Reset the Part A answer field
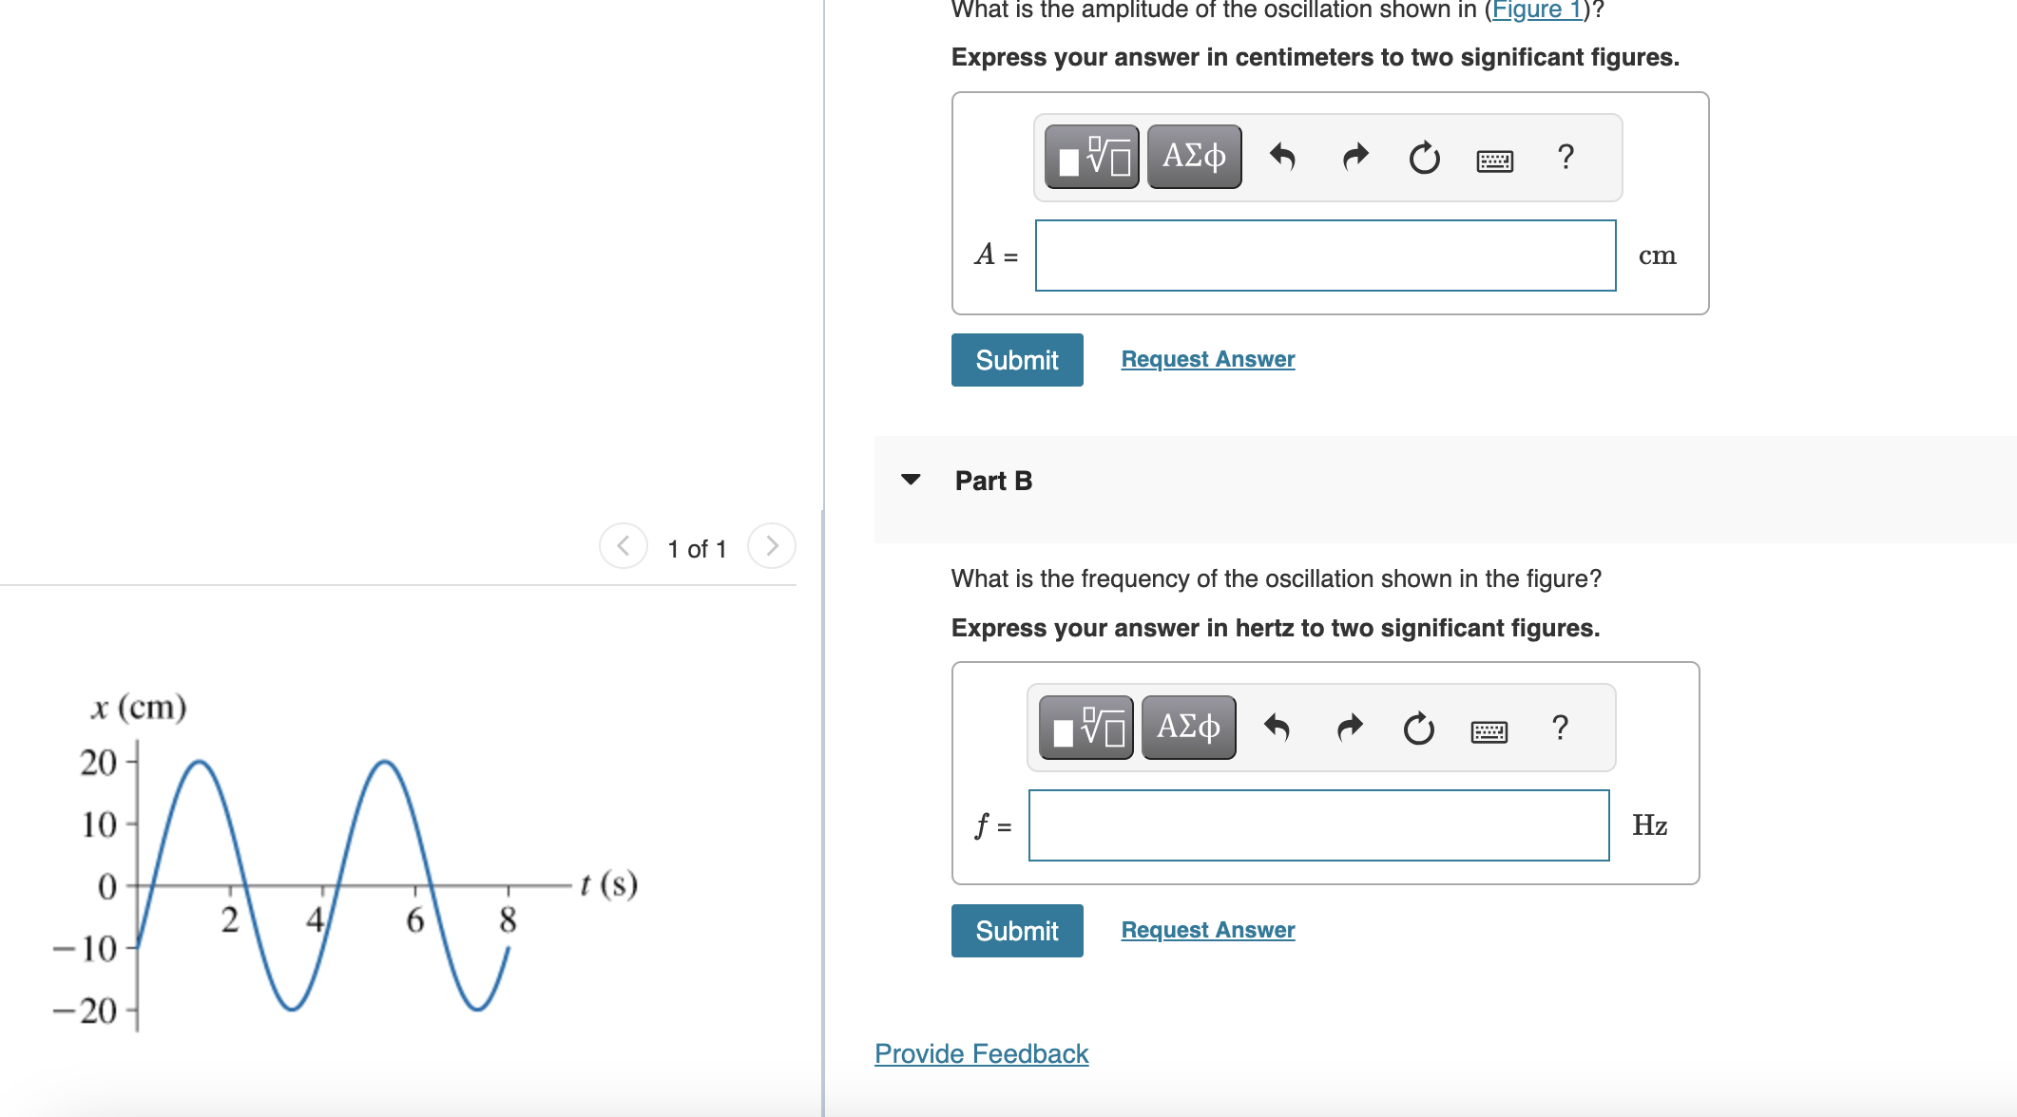Viewport: 2017px width, 1117px height. click(x=1423, y=159)
